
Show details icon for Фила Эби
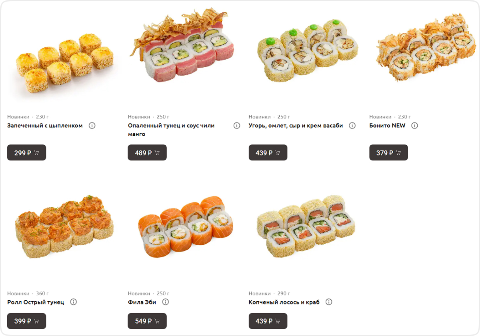tap(165, 302)
